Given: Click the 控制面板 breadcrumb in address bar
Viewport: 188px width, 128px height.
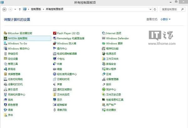Looking at the screenshot, I should point(36,9).
